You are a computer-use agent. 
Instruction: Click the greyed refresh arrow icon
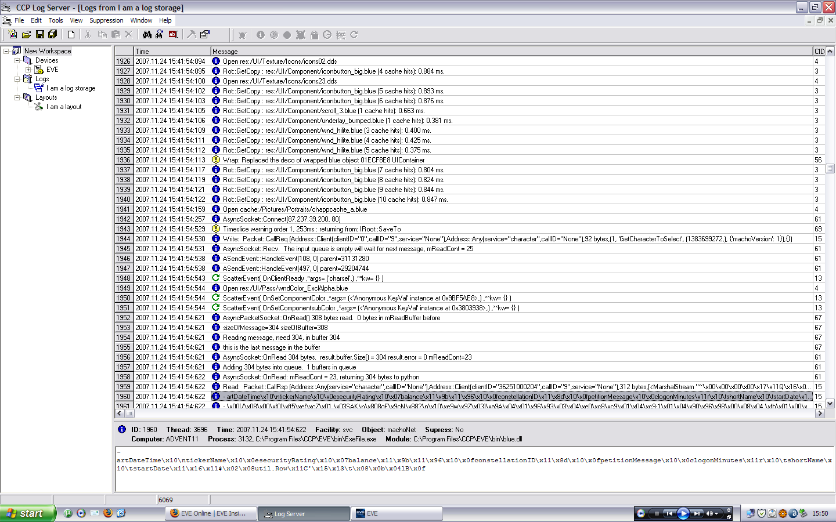354,35
